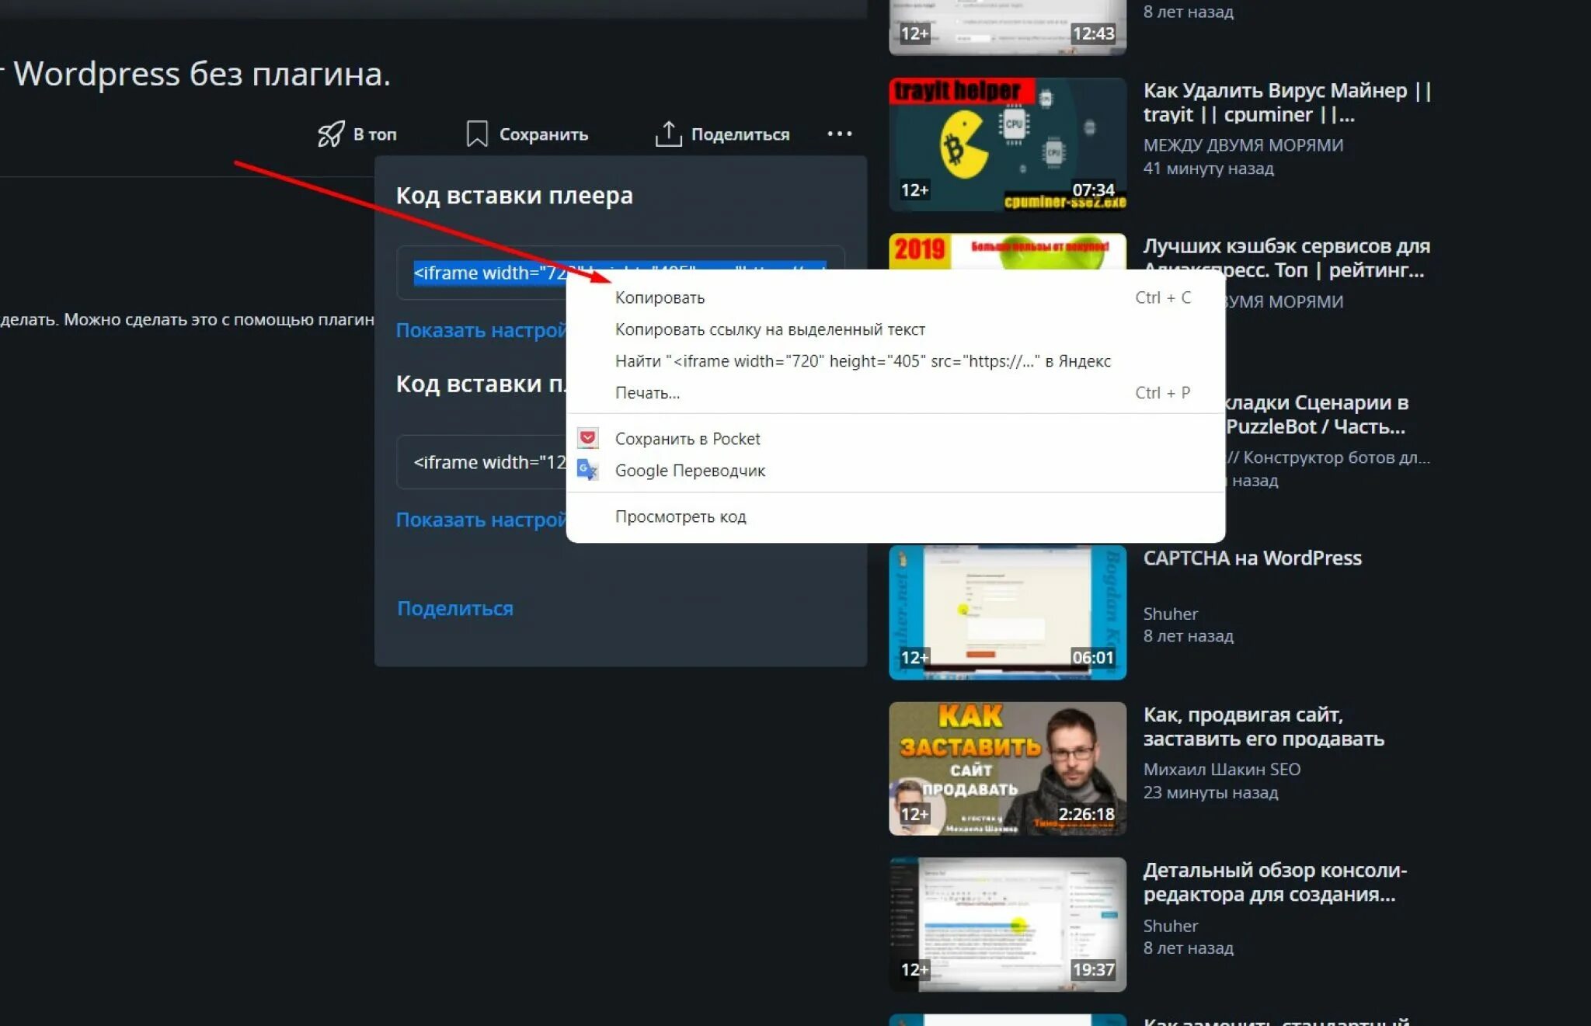Select 'Копировать' in the context menu

tap(660, 297)
